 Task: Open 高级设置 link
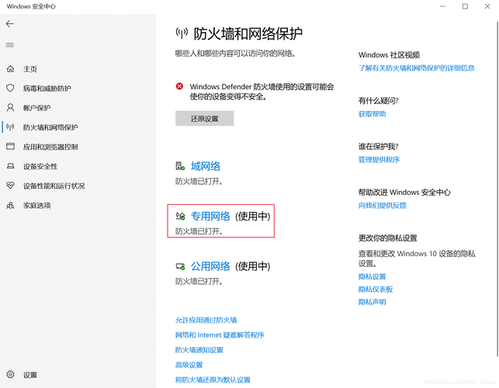189,365
